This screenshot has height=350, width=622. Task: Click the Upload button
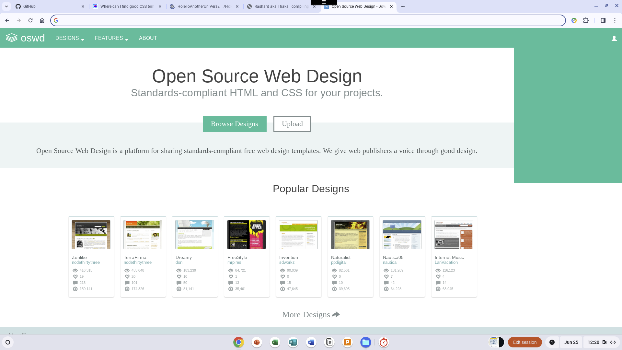point(292,124)
